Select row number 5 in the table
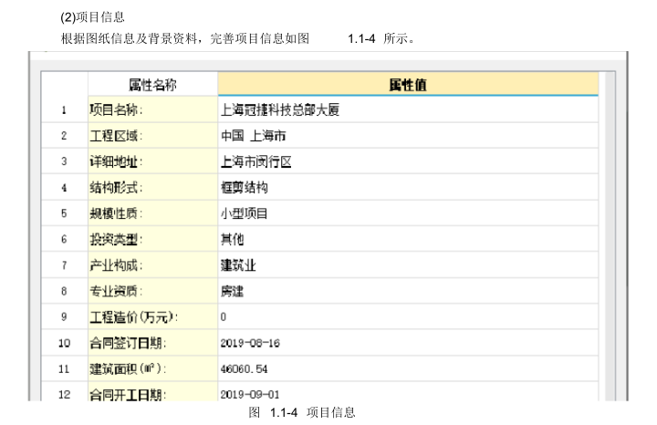This screenshot has width=657, height=425. click(x=64, y=213)
